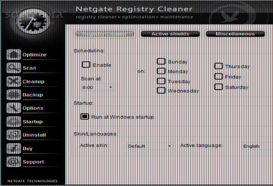Click the NETGATE TECHNOLOGIES footer text
The image size is (273, 186).
point(32,181)
